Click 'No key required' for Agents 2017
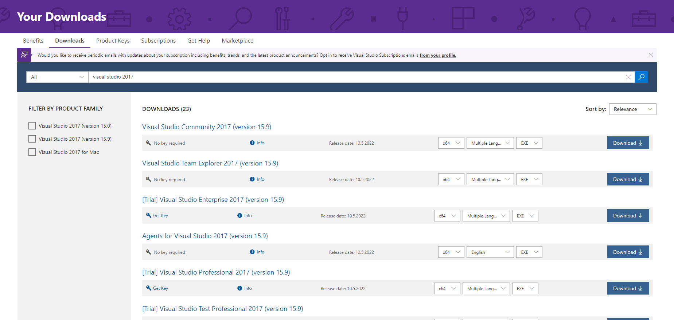This screenshot has height=320, width=674. click(169, 252)
